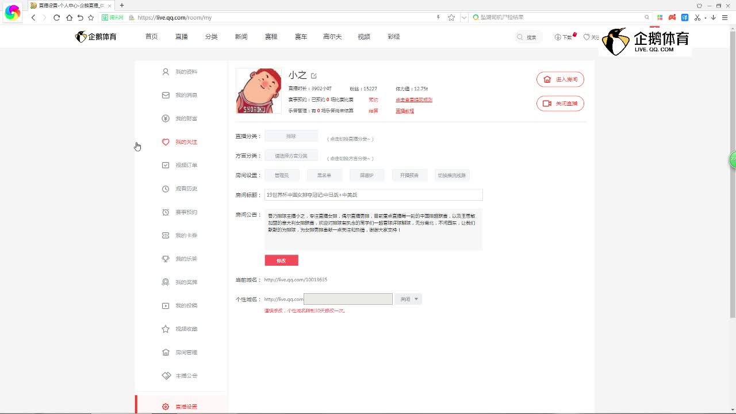Click the edit pencil icon beside 小之
736x414 pixels.
click(314, 76)
